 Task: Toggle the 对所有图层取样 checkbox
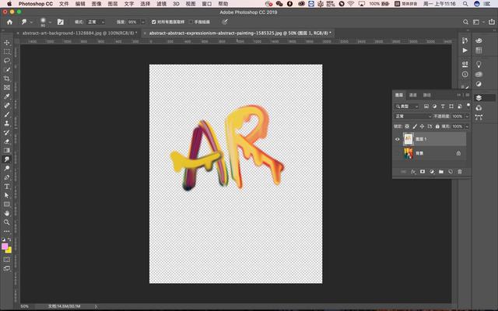tap(153, 22)
